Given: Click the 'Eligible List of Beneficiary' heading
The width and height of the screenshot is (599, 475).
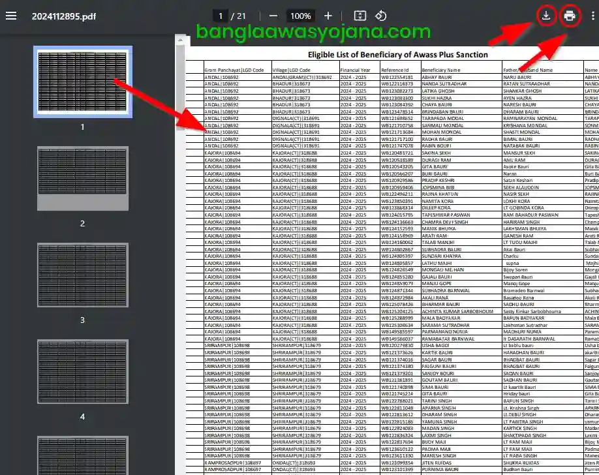Looking at the screenshot, I should point(397,55).
